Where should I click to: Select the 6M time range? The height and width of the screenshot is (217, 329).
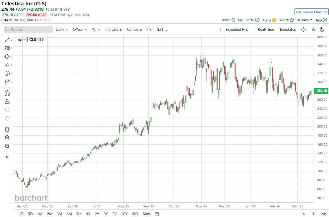point(69,214)
